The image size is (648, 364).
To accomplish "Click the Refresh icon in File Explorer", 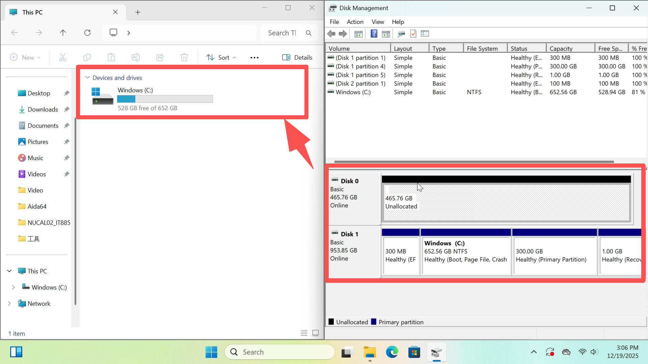I will (x=87, y=33).
